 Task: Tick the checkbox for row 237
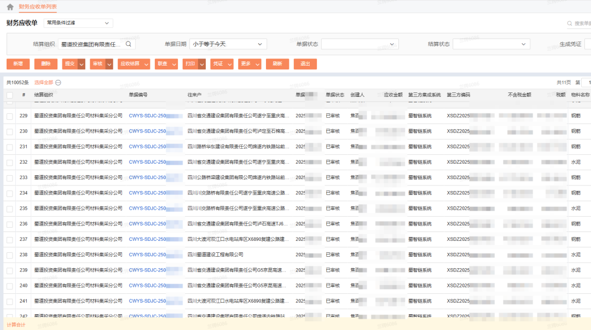click(10, 240)
